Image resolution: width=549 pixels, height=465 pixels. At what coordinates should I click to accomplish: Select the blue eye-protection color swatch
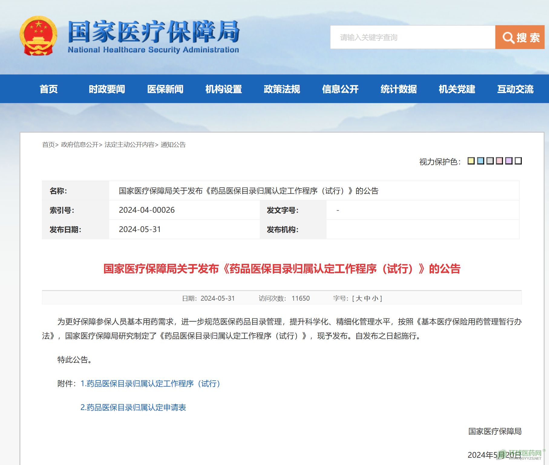[x=480, y=161]
